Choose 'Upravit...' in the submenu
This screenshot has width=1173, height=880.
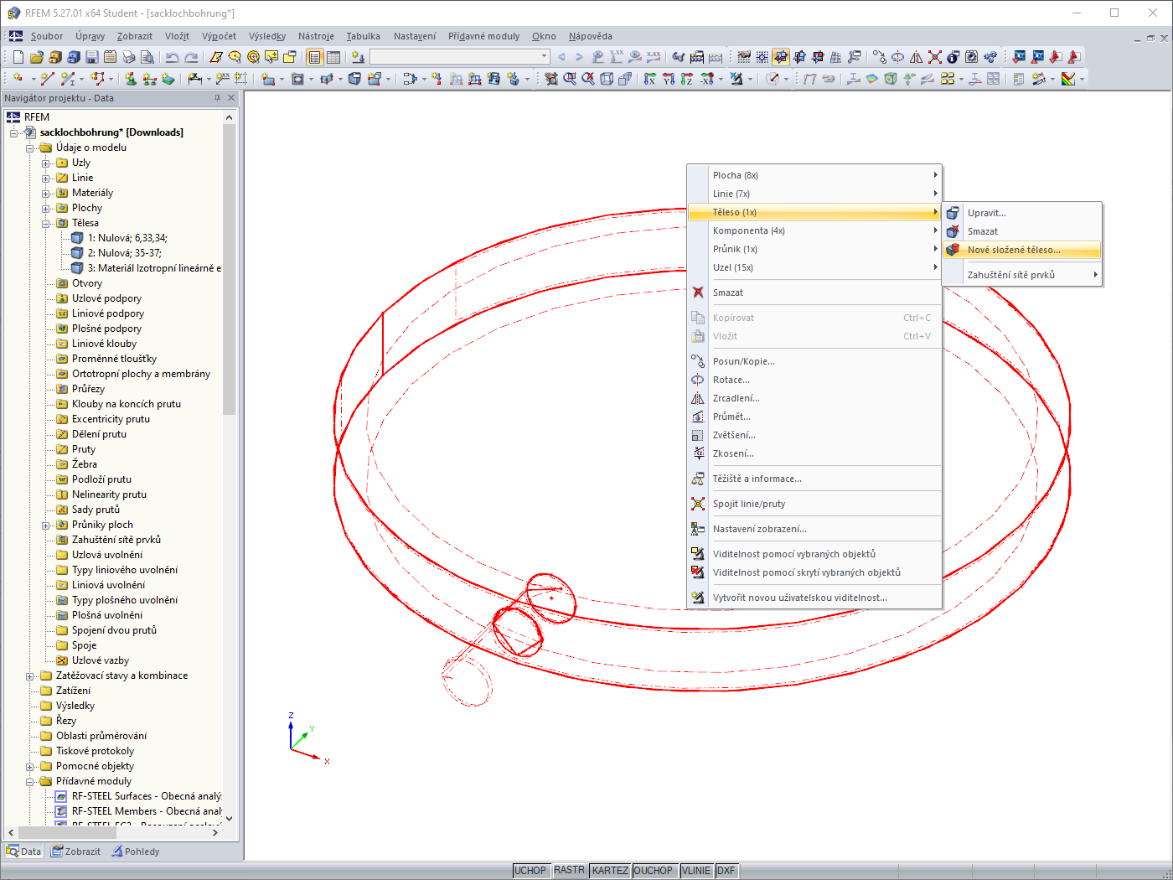tap(1022, 213)
